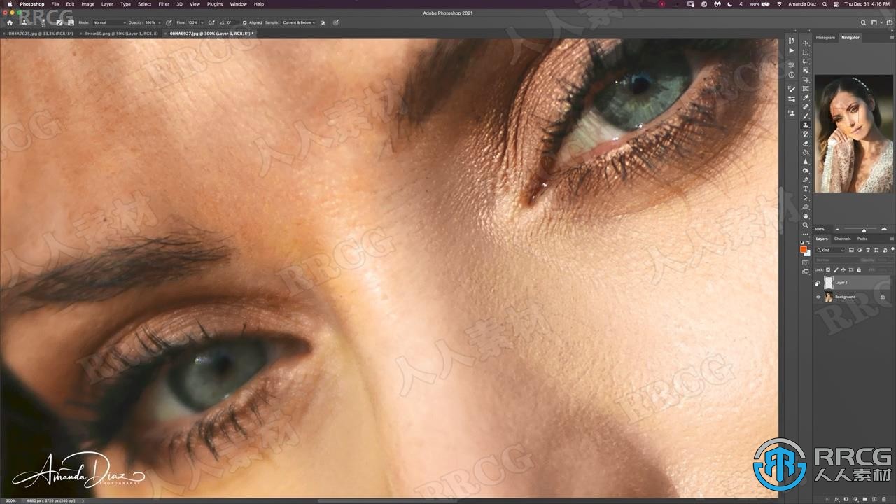The width and height of the screenshot is (896, 504).
Task: Toggle pressure for size button
Action: tap(336, 22)
